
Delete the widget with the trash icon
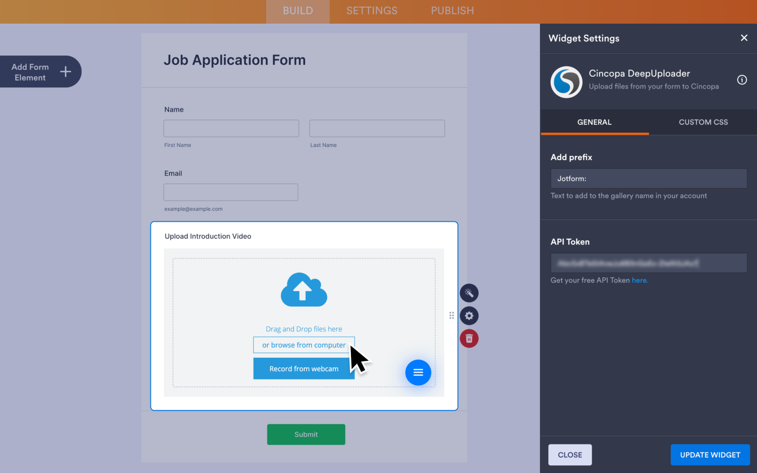pyautogui.click(x=469, y=338)
